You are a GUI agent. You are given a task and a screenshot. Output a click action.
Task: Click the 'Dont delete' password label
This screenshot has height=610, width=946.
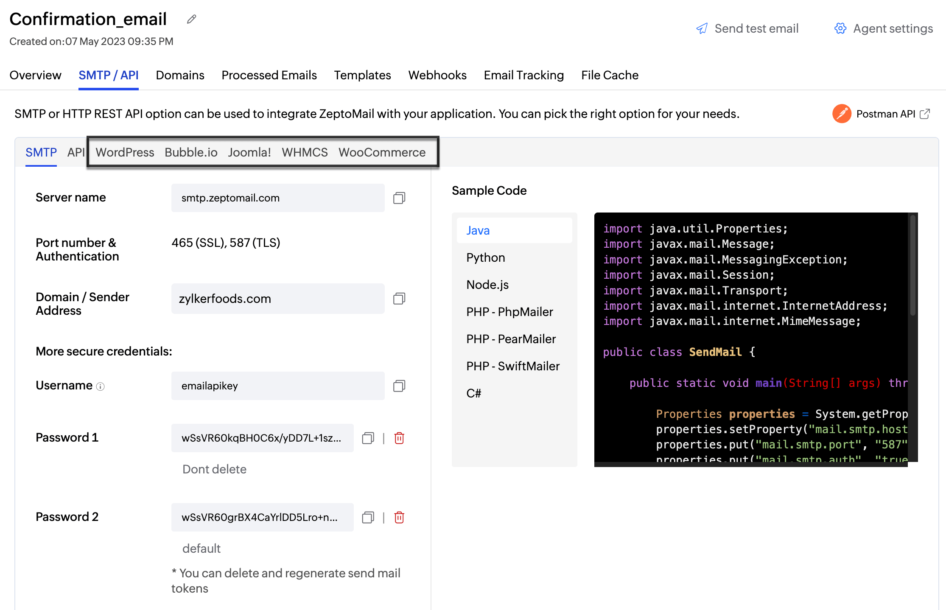[x=214, y=469]
